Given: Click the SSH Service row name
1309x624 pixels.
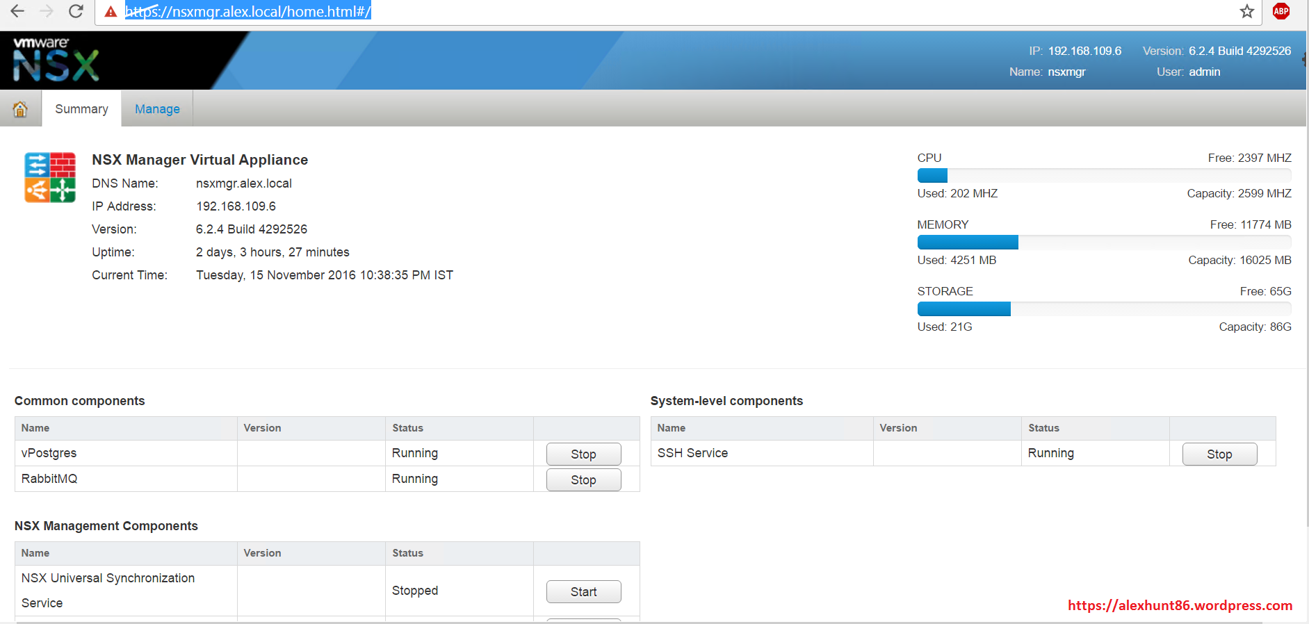Looking at the screenshot, I should [x=692, y=453].
